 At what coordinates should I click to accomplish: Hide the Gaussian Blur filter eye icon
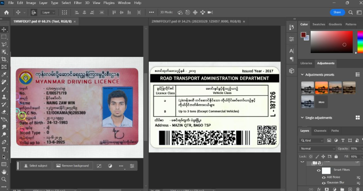pyautogui.click(x=323, y=183)
